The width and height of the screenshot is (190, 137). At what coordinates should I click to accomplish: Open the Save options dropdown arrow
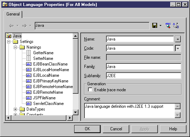coord(160,25)
